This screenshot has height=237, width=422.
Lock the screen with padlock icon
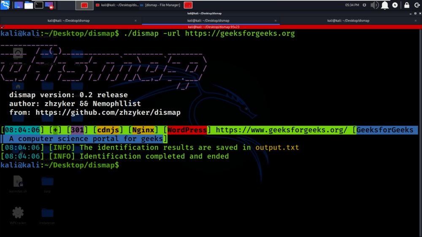point(407,5)
